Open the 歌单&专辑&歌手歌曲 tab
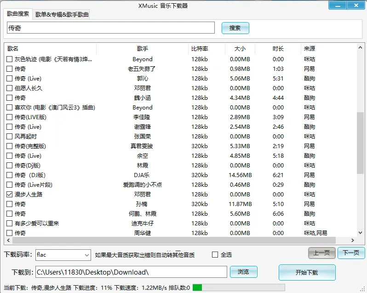This screenshot has width=367, height=293. [62, 15]
